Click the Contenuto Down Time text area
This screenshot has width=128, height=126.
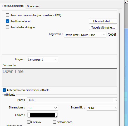[60, 78]
